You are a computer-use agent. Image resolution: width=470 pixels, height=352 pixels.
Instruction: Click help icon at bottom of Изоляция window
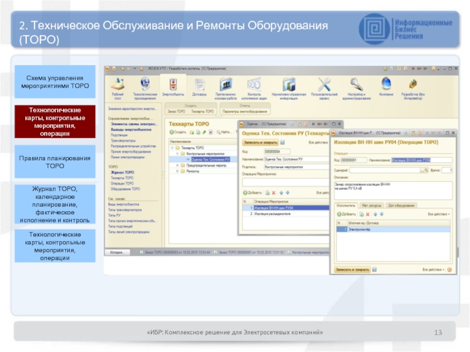449,270
